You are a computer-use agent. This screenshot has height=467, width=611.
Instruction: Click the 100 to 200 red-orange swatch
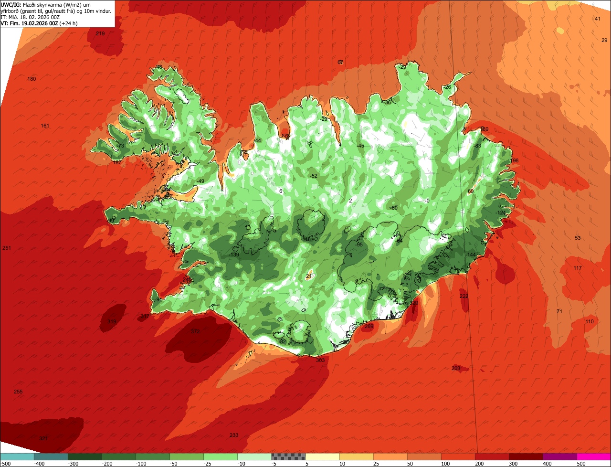[x=458, y=456]
